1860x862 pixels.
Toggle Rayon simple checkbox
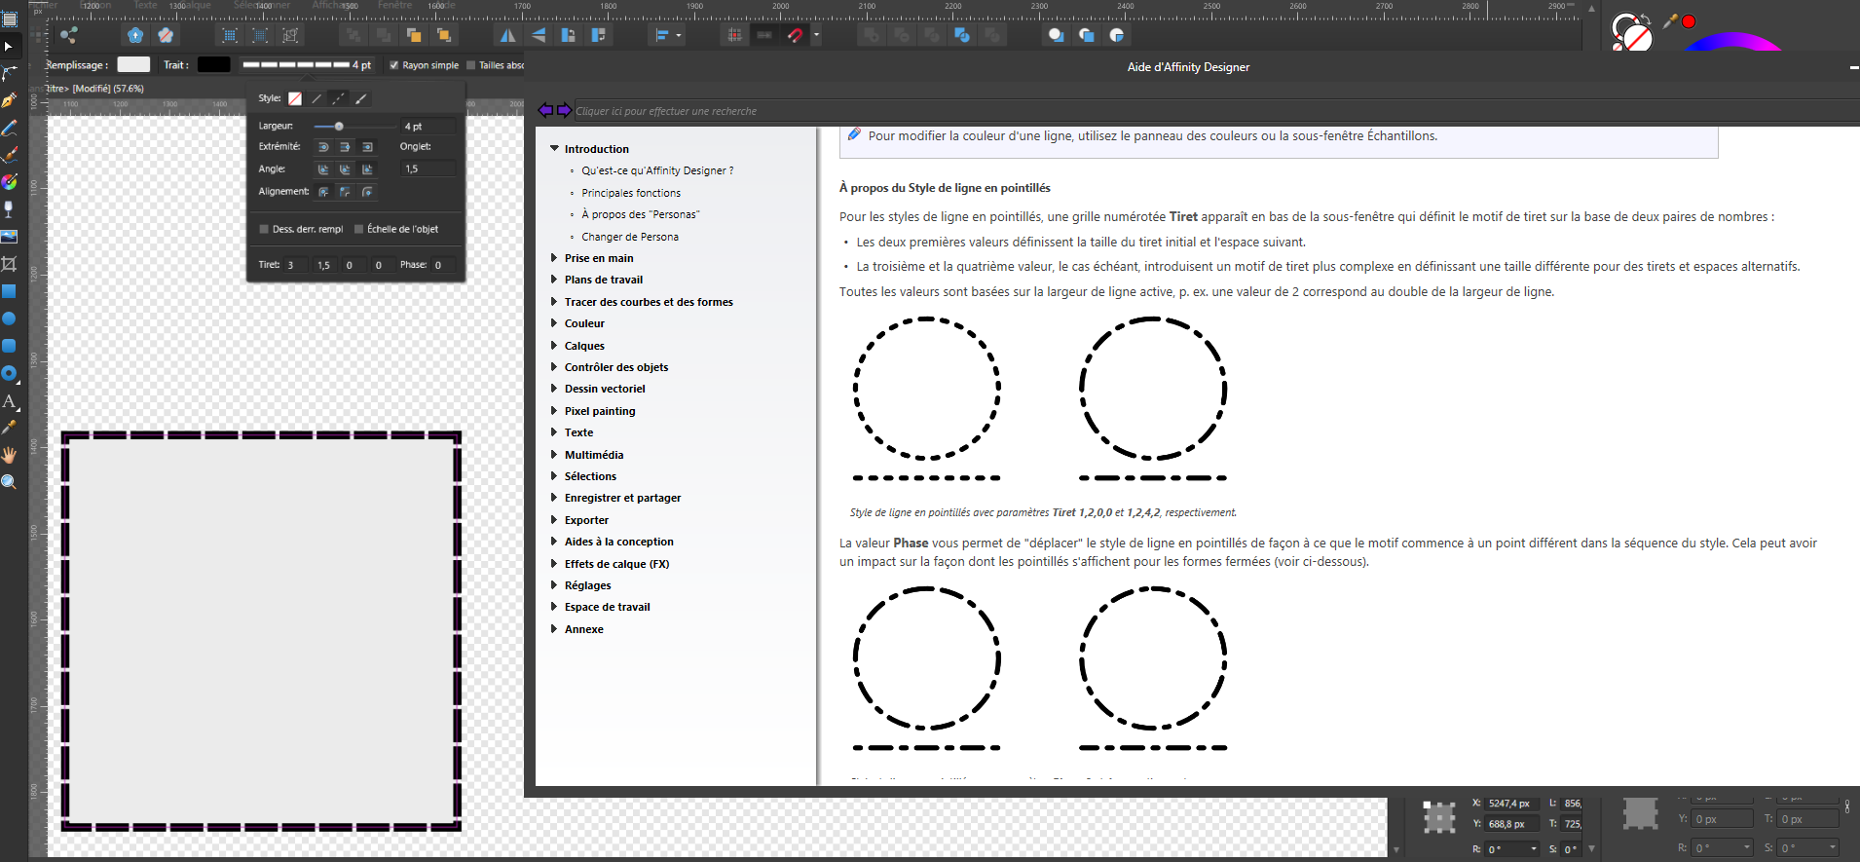tap(394, 65)
